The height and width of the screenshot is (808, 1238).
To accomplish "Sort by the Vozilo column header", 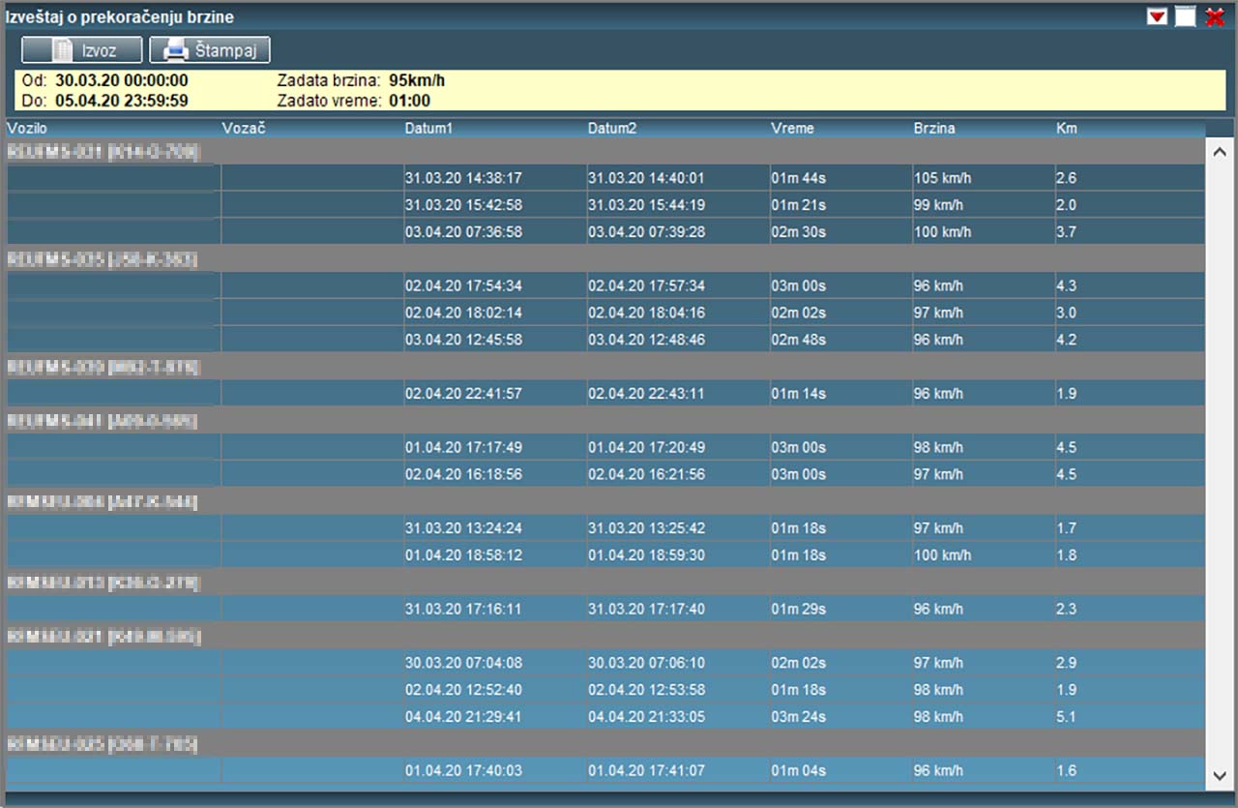I will (26, 129).
